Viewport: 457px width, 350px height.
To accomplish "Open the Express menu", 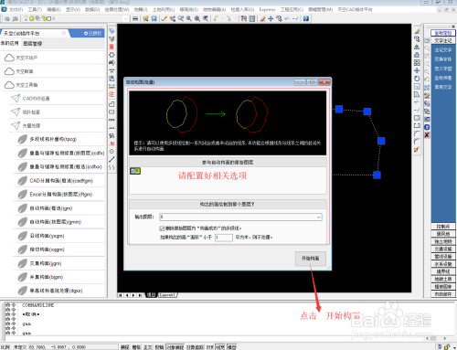I will coord(267,10).
